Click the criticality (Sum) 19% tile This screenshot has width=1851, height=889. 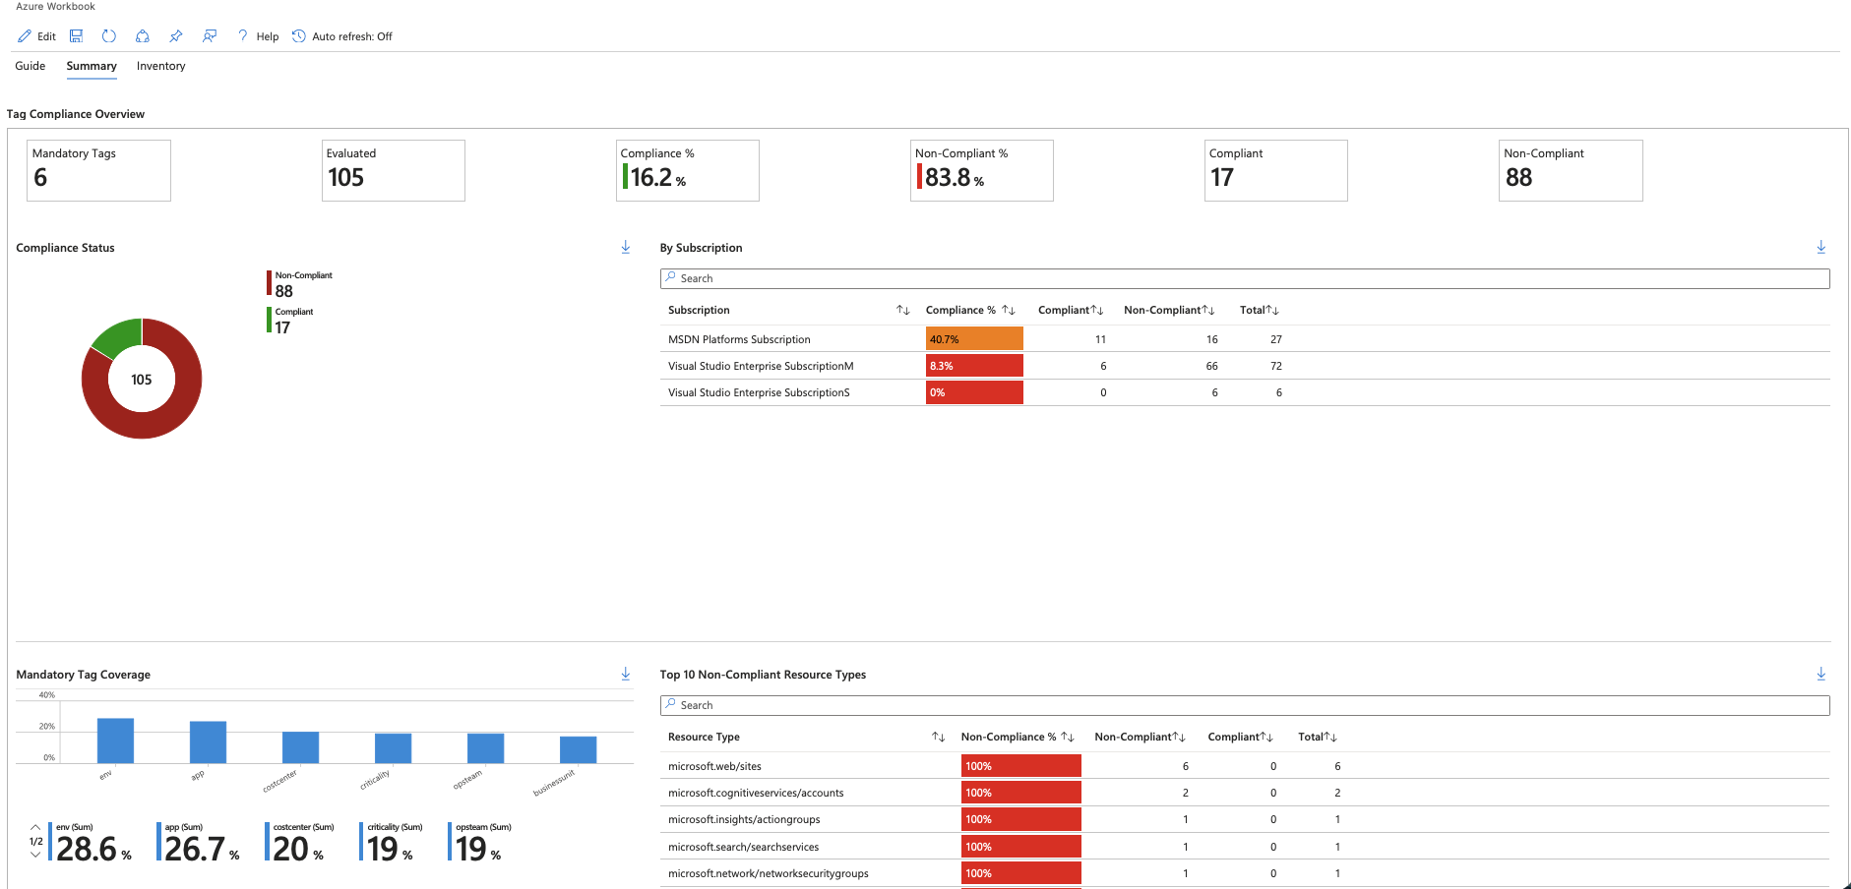tap(392, 844)
